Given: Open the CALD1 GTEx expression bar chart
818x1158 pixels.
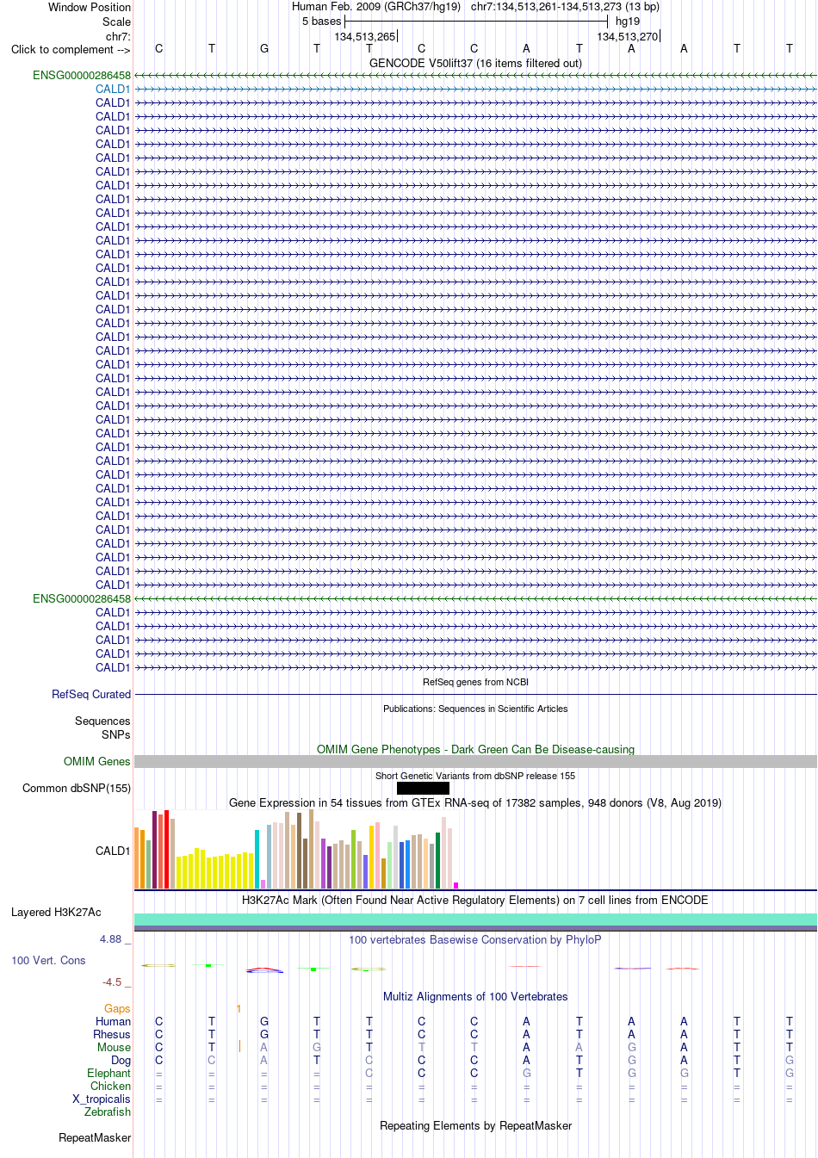Looking at the screenshot, I should [x=296, y=849].
